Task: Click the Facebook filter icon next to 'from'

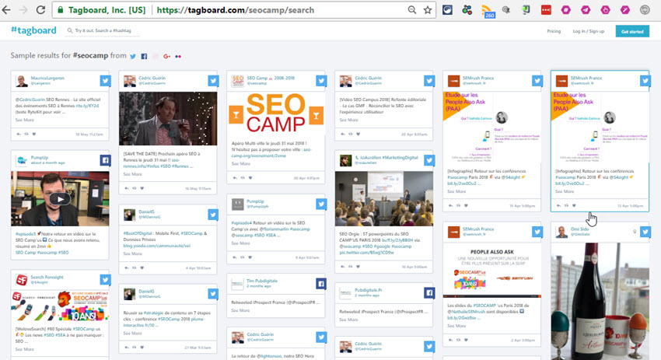Action: (144, 56)
